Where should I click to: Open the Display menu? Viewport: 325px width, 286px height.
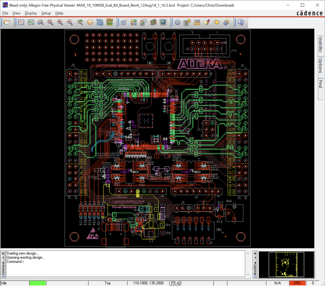[31, 13]
